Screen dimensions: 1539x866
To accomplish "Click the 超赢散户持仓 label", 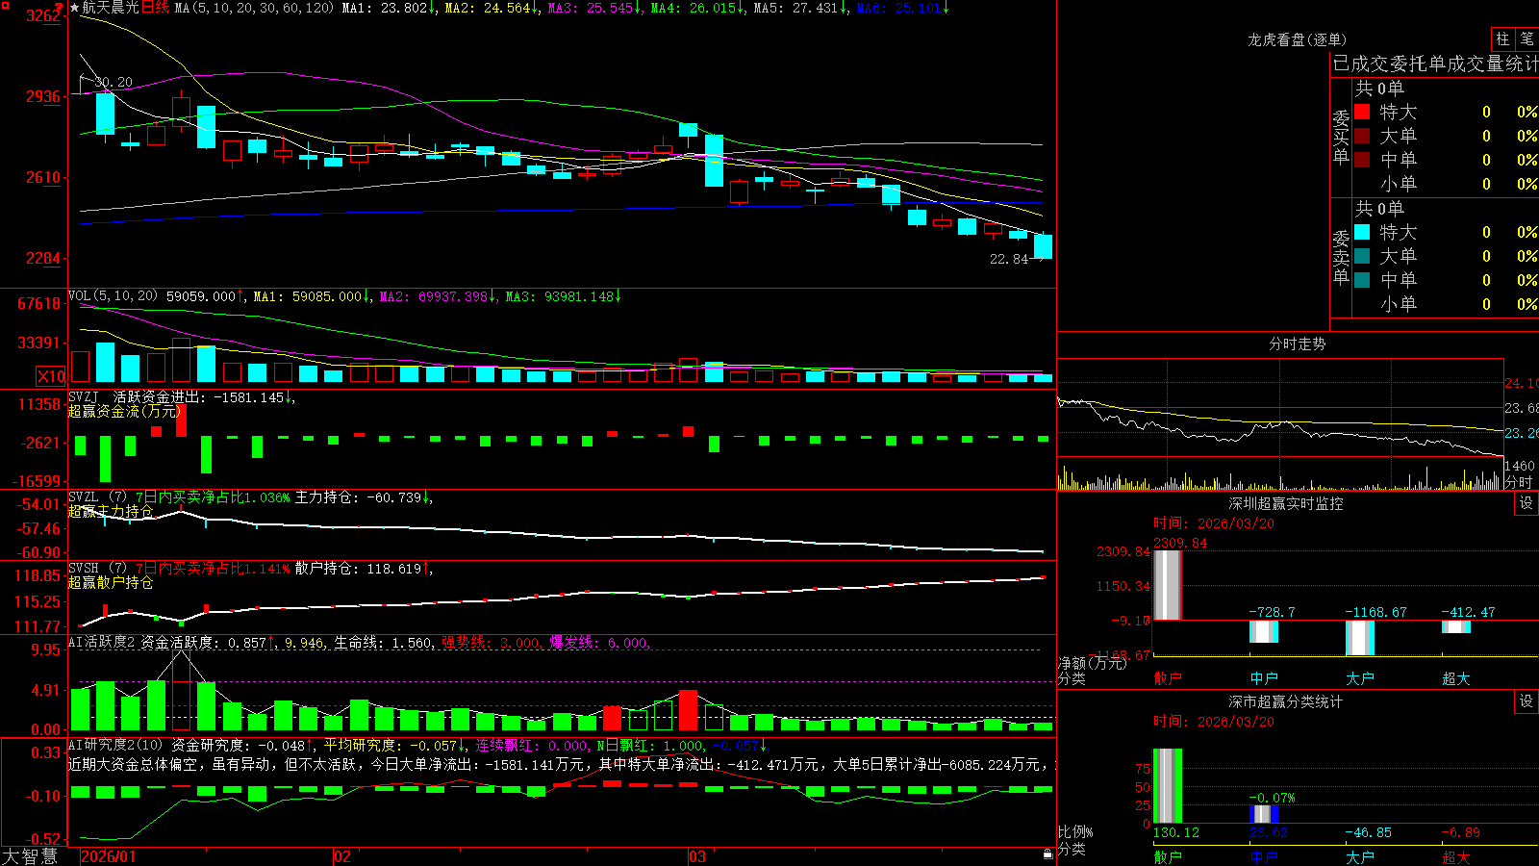I will 111,582.
